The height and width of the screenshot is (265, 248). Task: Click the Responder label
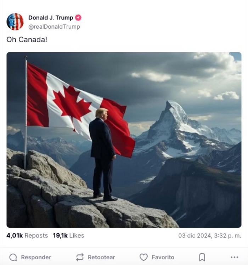click(36, 258)
